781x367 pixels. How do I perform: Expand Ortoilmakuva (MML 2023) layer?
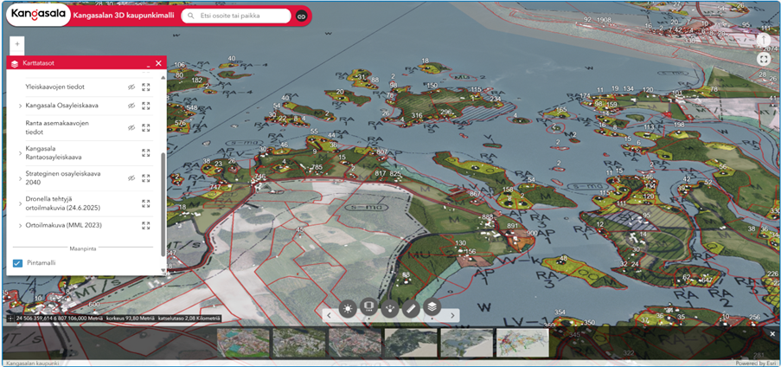20,226
